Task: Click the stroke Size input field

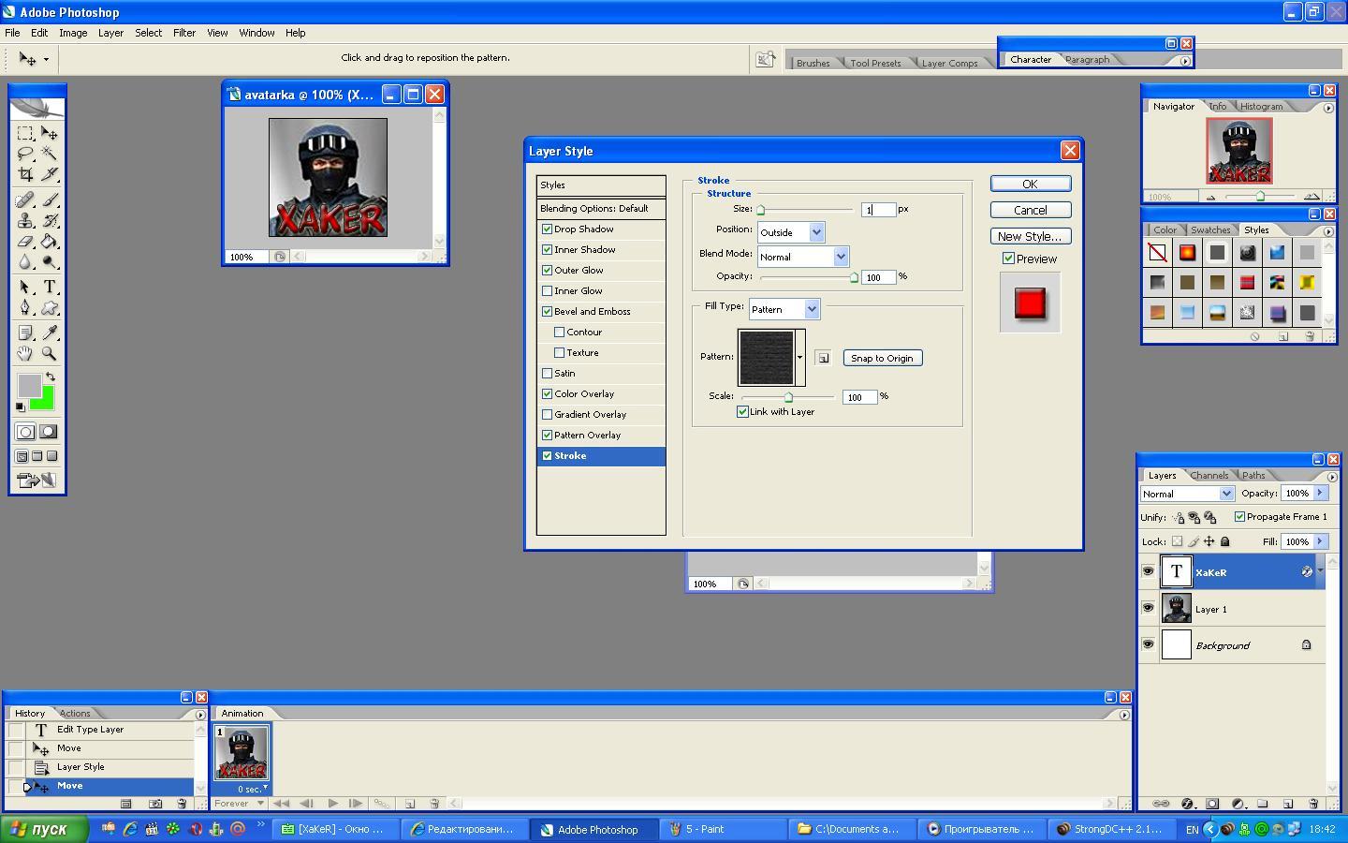Action: click(x=878, y=210)
